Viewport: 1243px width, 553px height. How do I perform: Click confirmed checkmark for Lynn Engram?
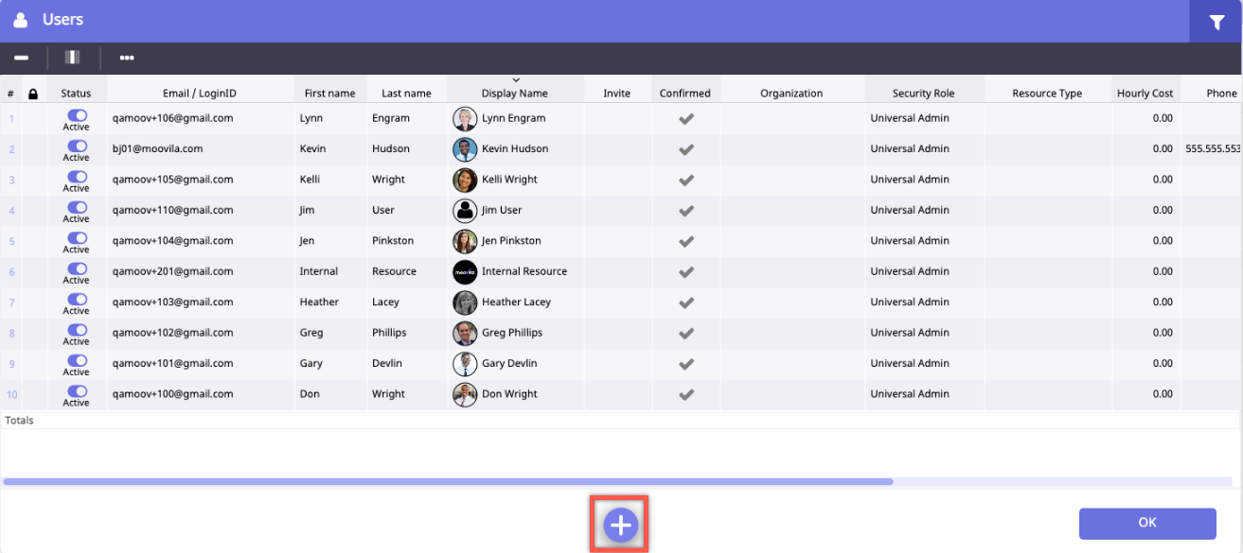click(x=686, y=118)
